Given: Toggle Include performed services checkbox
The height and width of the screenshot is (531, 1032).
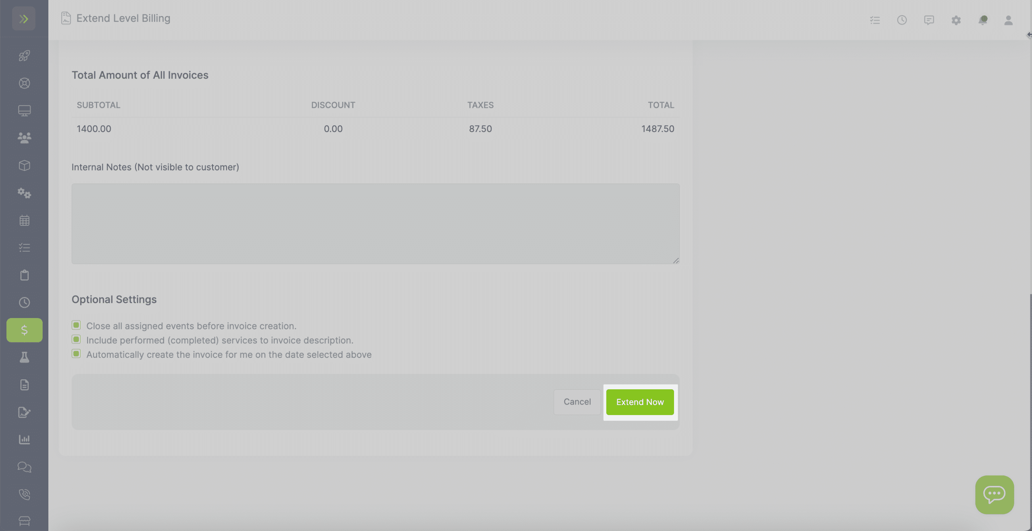Looking at the screenshot, I should (x=76, y=339).
